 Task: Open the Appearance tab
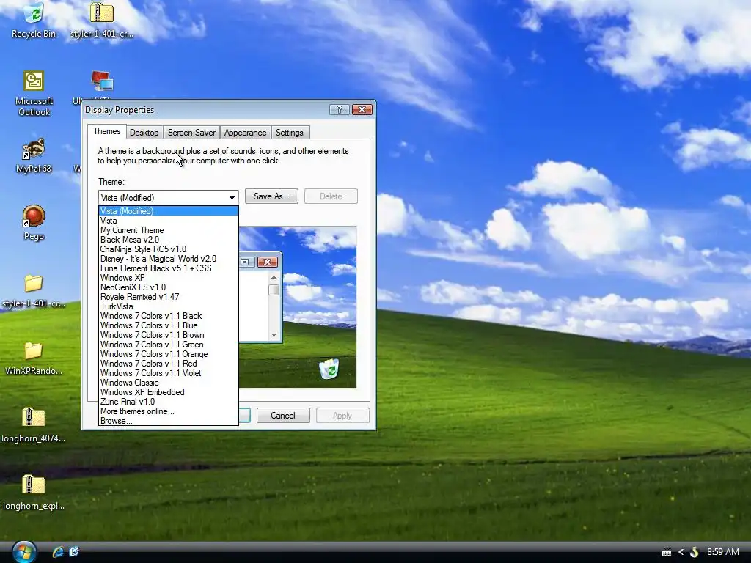[x=245, y=133]
